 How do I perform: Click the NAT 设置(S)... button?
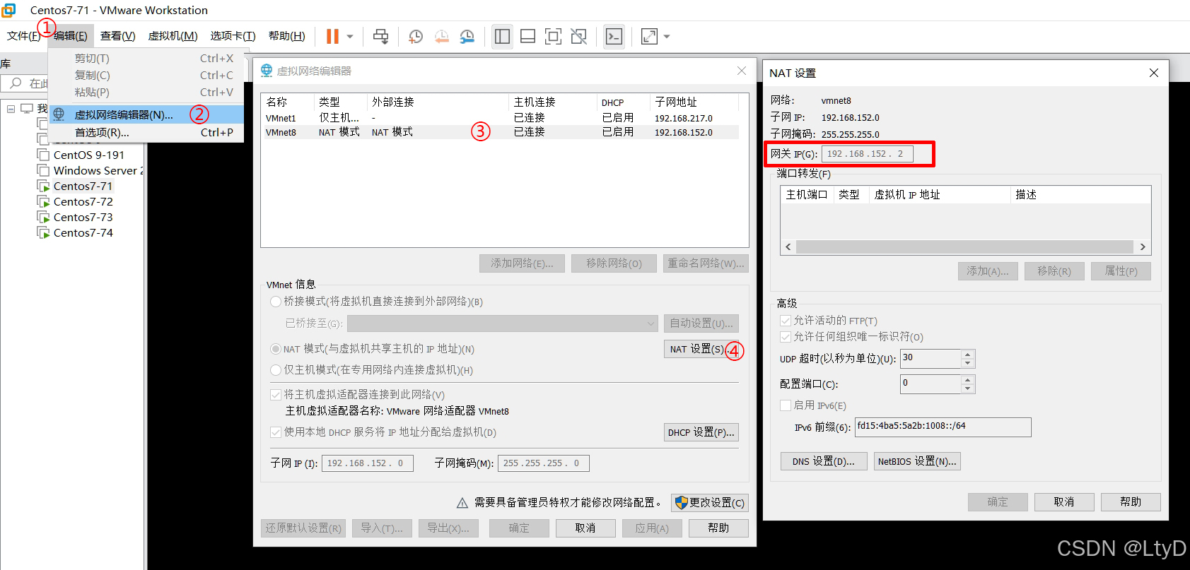tap(700, 349)
